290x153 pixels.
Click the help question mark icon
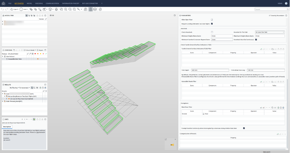tap(286, 3)
